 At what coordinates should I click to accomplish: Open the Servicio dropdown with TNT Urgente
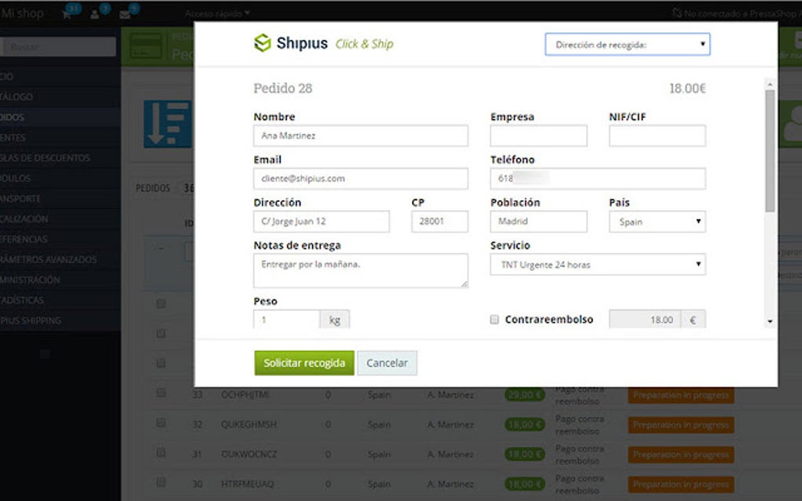[x=597, y=265]
